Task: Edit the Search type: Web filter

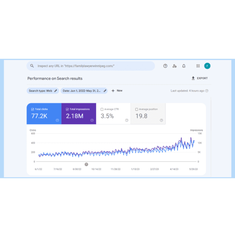Action: point(43,91)
